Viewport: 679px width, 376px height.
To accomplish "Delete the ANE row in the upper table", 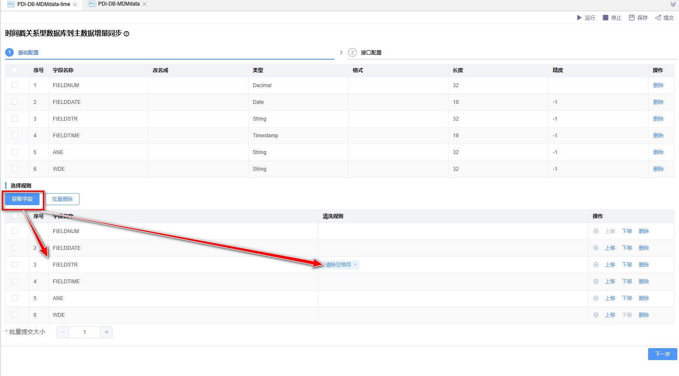I will pos(658,152).
